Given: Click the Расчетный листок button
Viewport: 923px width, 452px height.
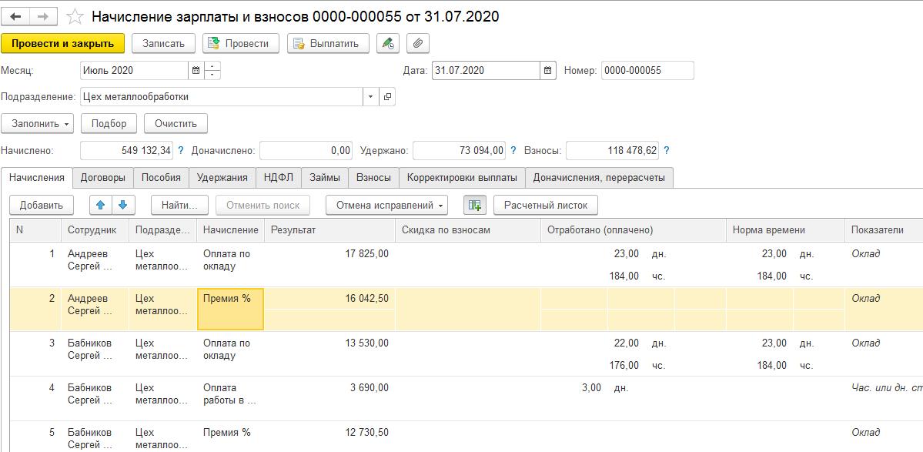Looking at the screenshot, I should 545,205.
